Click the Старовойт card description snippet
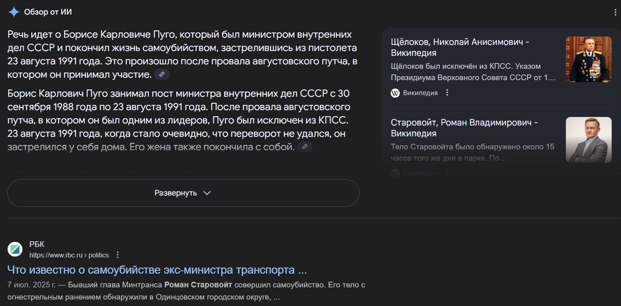The width and height of the screenshot is (621, 306). (473, 152)
